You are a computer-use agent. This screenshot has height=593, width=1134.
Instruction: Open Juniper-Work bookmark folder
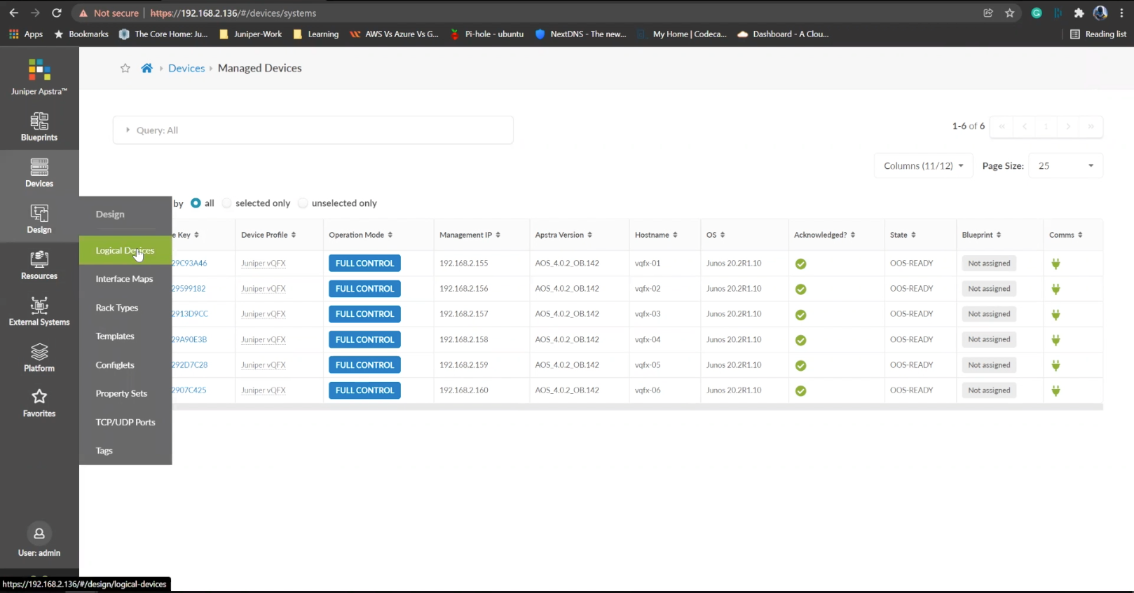pyautogui.click(x=251, y=34)
